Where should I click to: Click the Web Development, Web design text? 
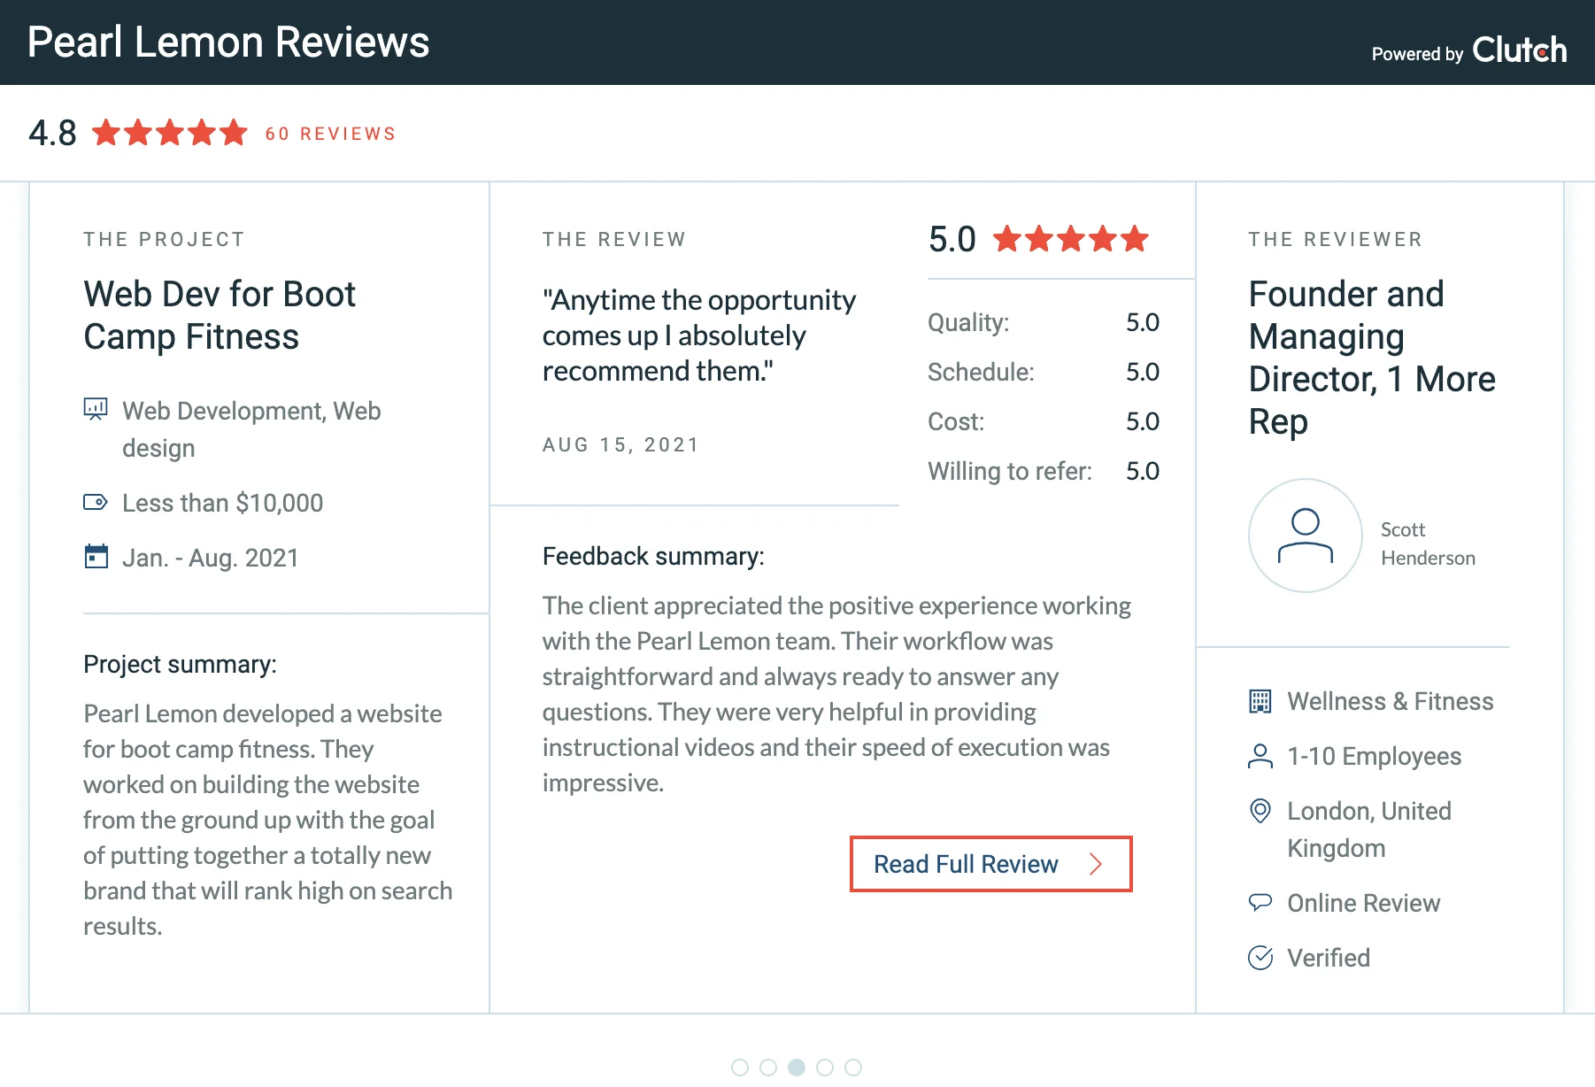click(251, 429)
